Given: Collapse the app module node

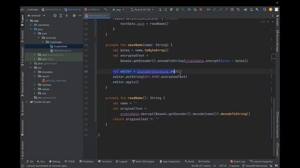Looking at the screenshot, I should tap(27, 21).
